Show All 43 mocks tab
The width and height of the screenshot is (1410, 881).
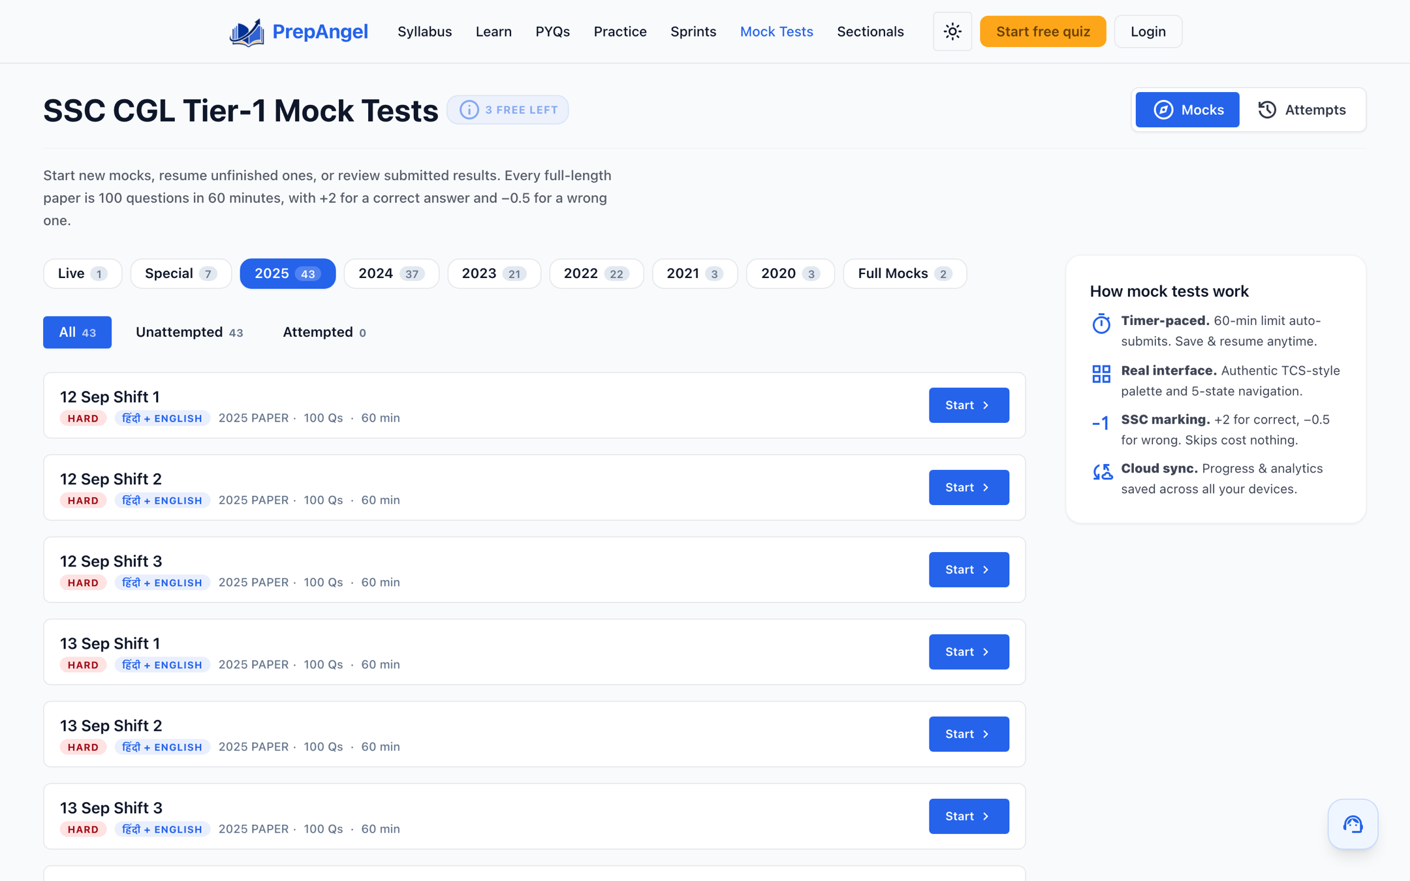point(77,332)
